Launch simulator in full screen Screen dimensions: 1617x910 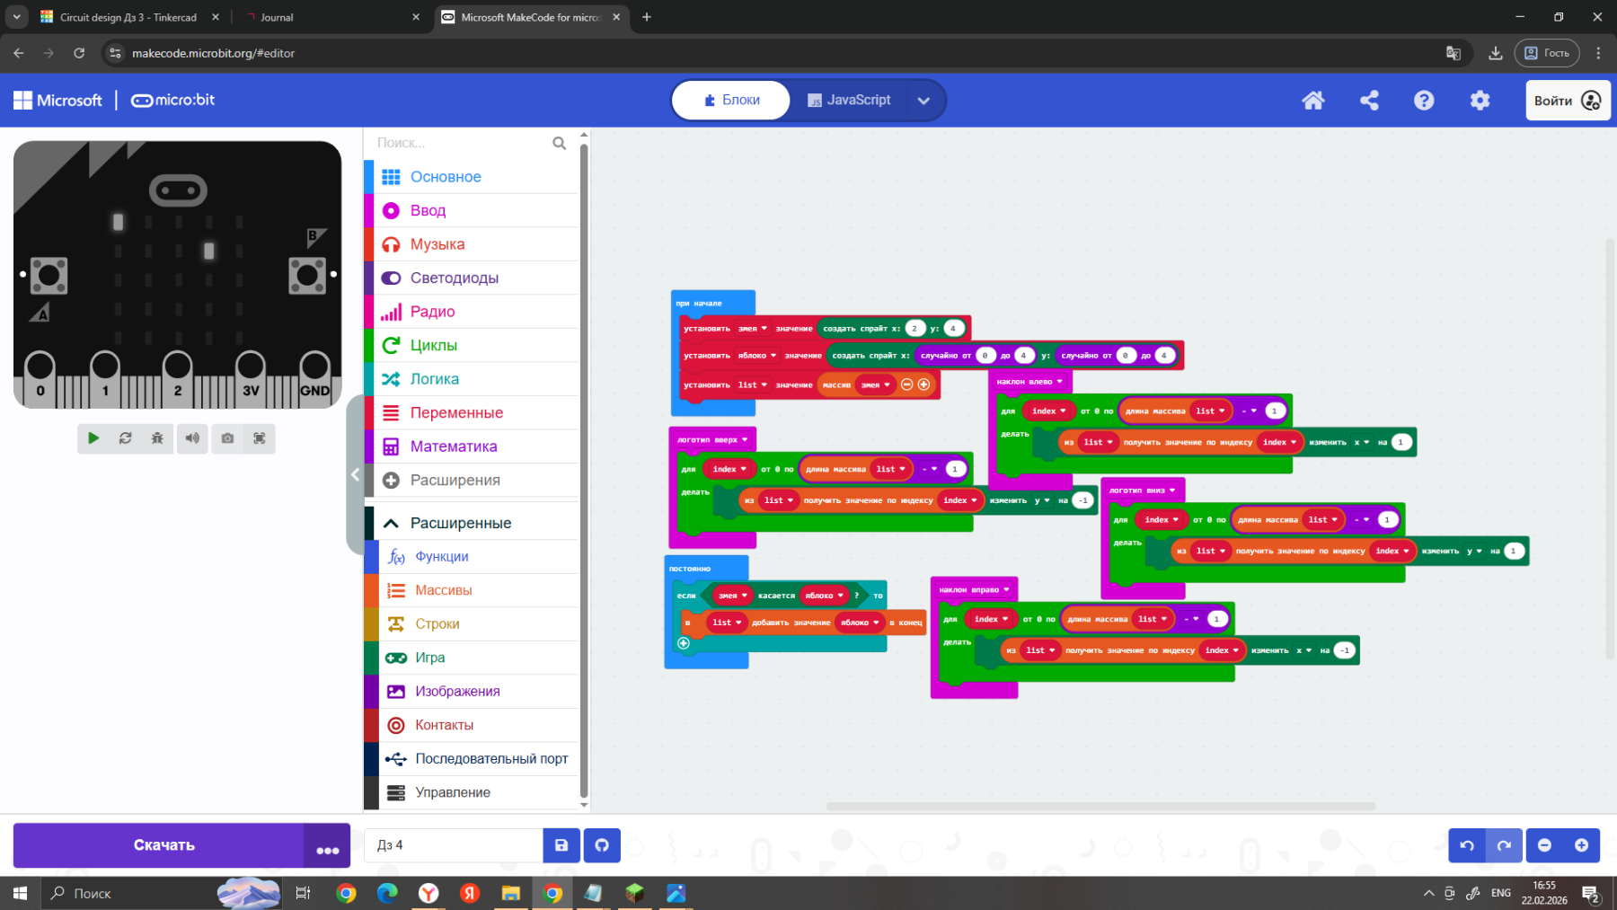coord(260,438)
